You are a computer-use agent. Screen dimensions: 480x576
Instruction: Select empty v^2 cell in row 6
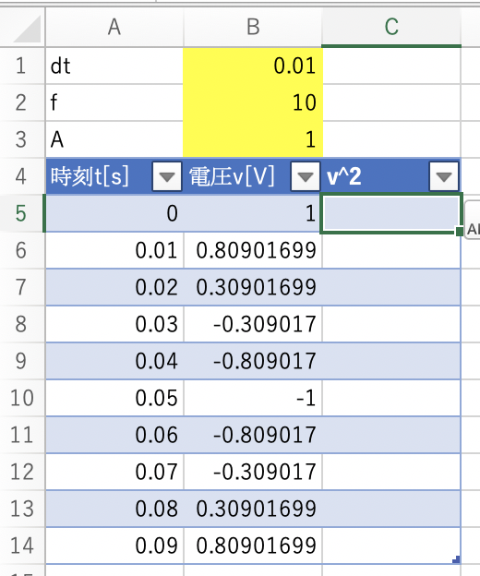tap(391, 250)
